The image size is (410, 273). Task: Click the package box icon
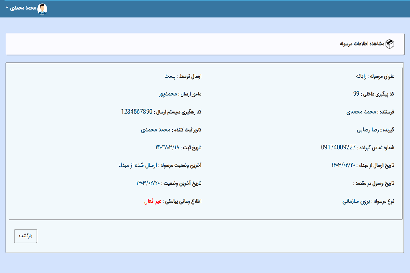[x=390, y=44]
